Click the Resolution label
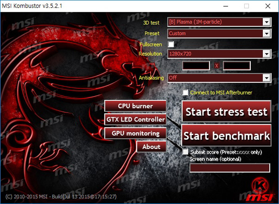The width and height of the screenshot is (279, 204). [x=150, y=54]
